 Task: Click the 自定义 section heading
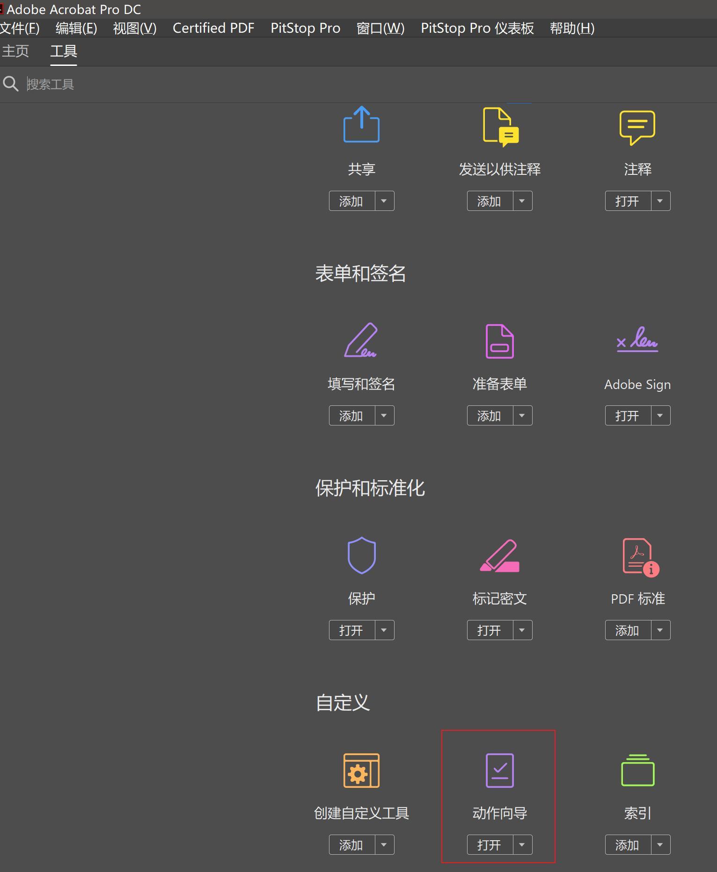343,703
